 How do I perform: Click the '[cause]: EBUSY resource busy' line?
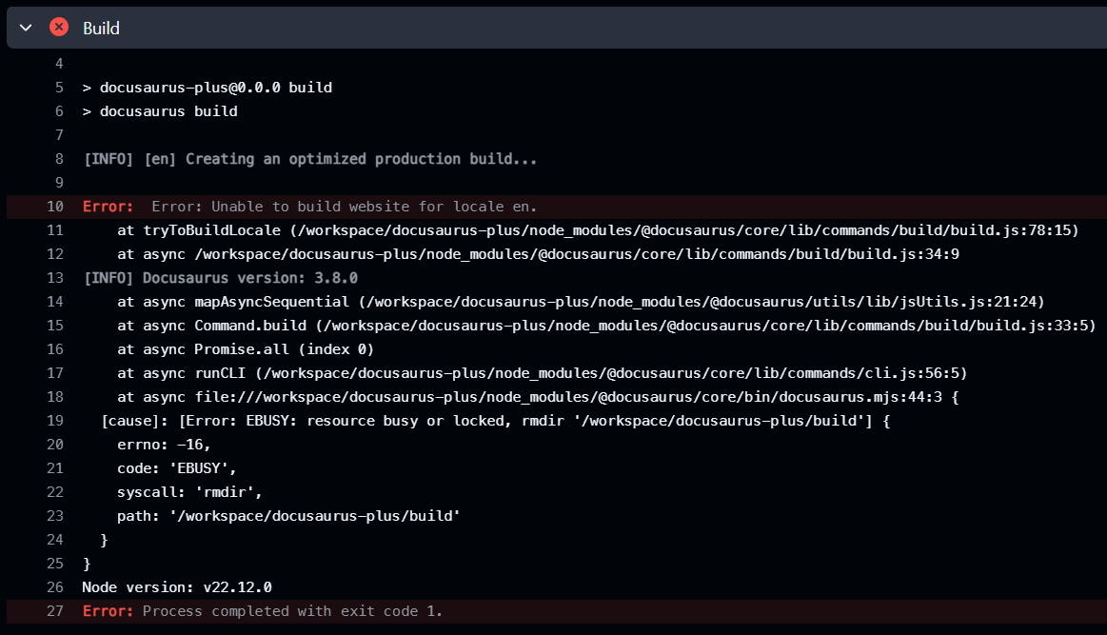[x=496, y=421]
